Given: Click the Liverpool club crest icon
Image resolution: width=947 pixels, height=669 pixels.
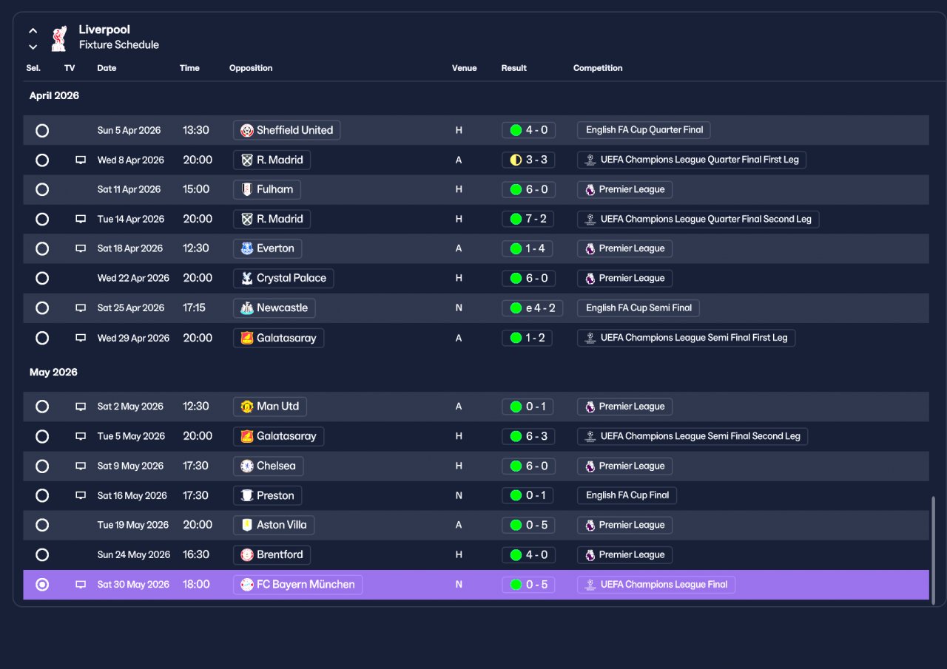Looking at the screenshot, I should 58,38.
